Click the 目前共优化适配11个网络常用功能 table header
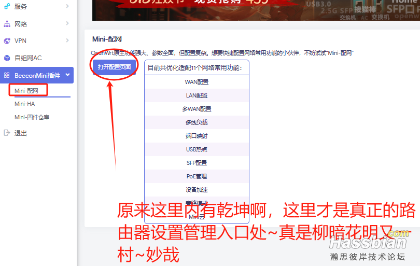This screenshot has height=266, width=420. click(197, 68)
